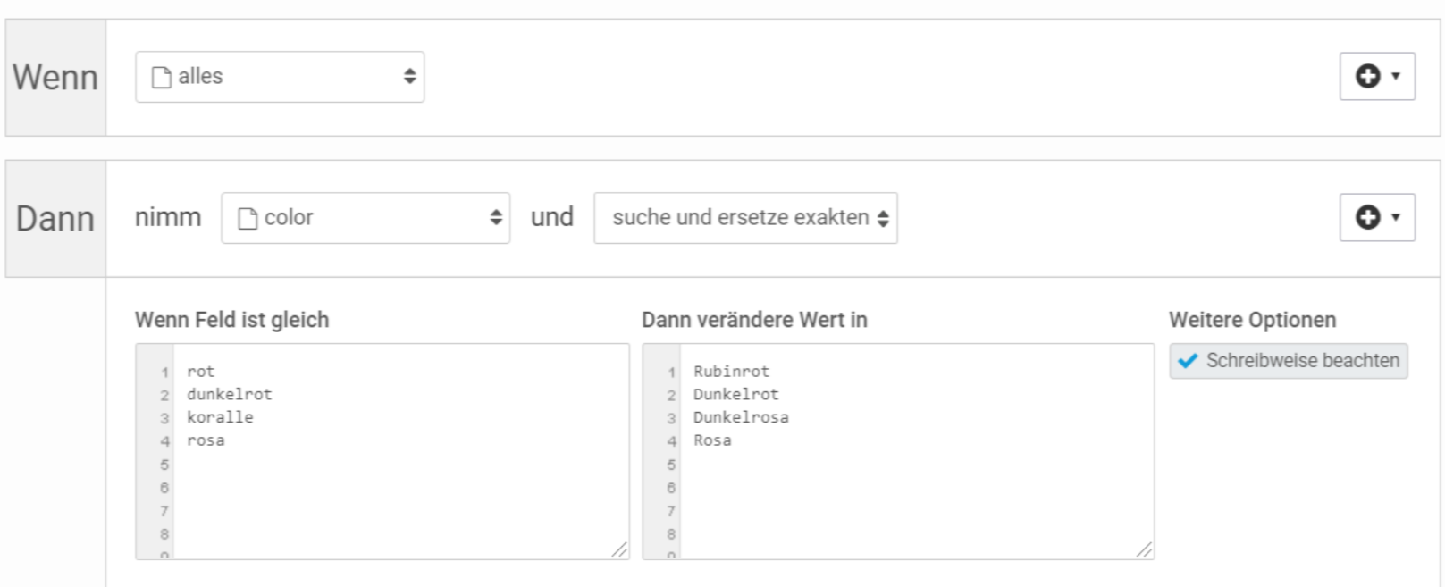Click the plus button in the Wenn row
Viewport: 1445px width, 587px height.
pyautogui.click(x=1377, y=77)
